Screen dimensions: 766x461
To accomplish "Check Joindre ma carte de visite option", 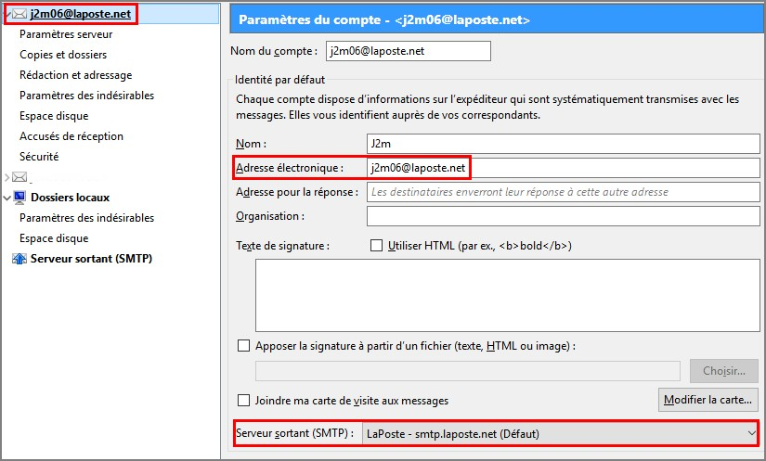I will coord(243,401).
